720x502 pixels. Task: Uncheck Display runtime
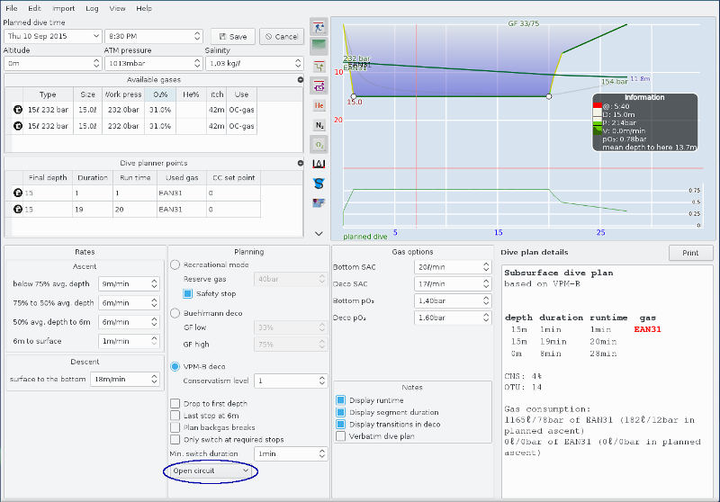(341, 400)
